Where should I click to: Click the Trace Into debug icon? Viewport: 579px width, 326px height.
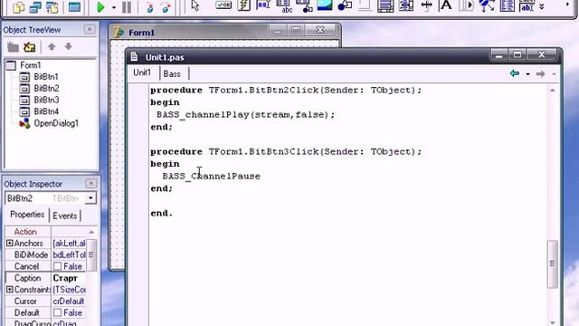point(150,7)
